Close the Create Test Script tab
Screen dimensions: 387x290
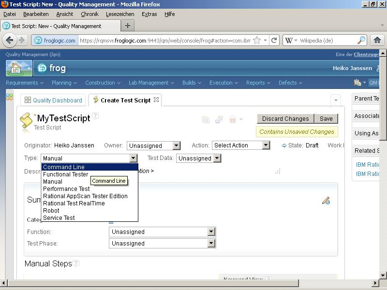(156, 100)
